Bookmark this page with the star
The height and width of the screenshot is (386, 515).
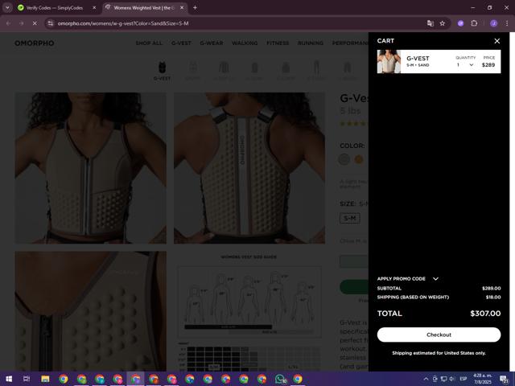click(x=443, y=23)
